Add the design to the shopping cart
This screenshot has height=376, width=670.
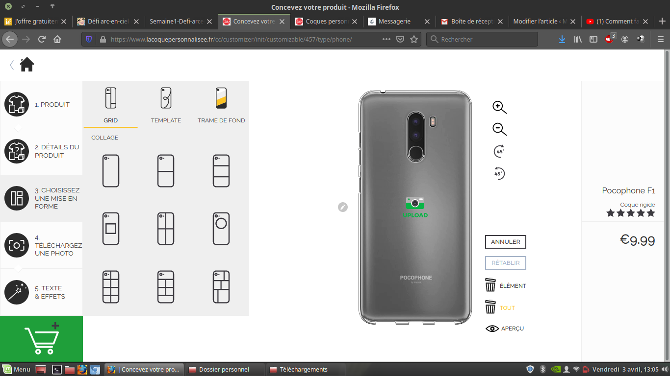[x=41, y=339]
